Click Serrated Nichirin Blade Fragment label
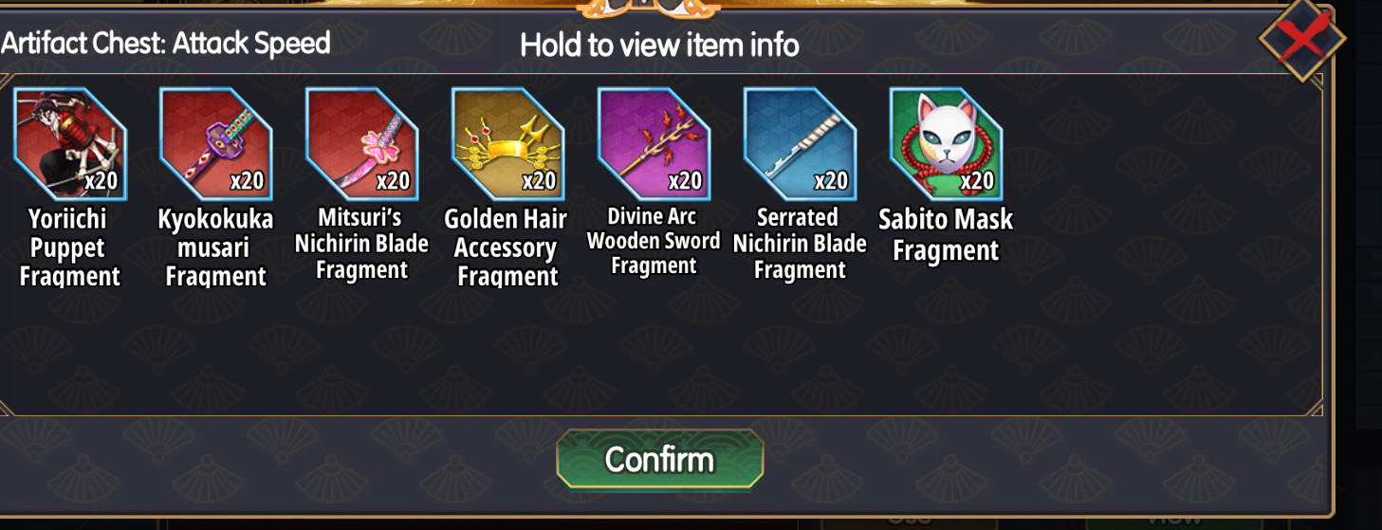This screenshot has height=530, width=1382. tap(800, 245)
